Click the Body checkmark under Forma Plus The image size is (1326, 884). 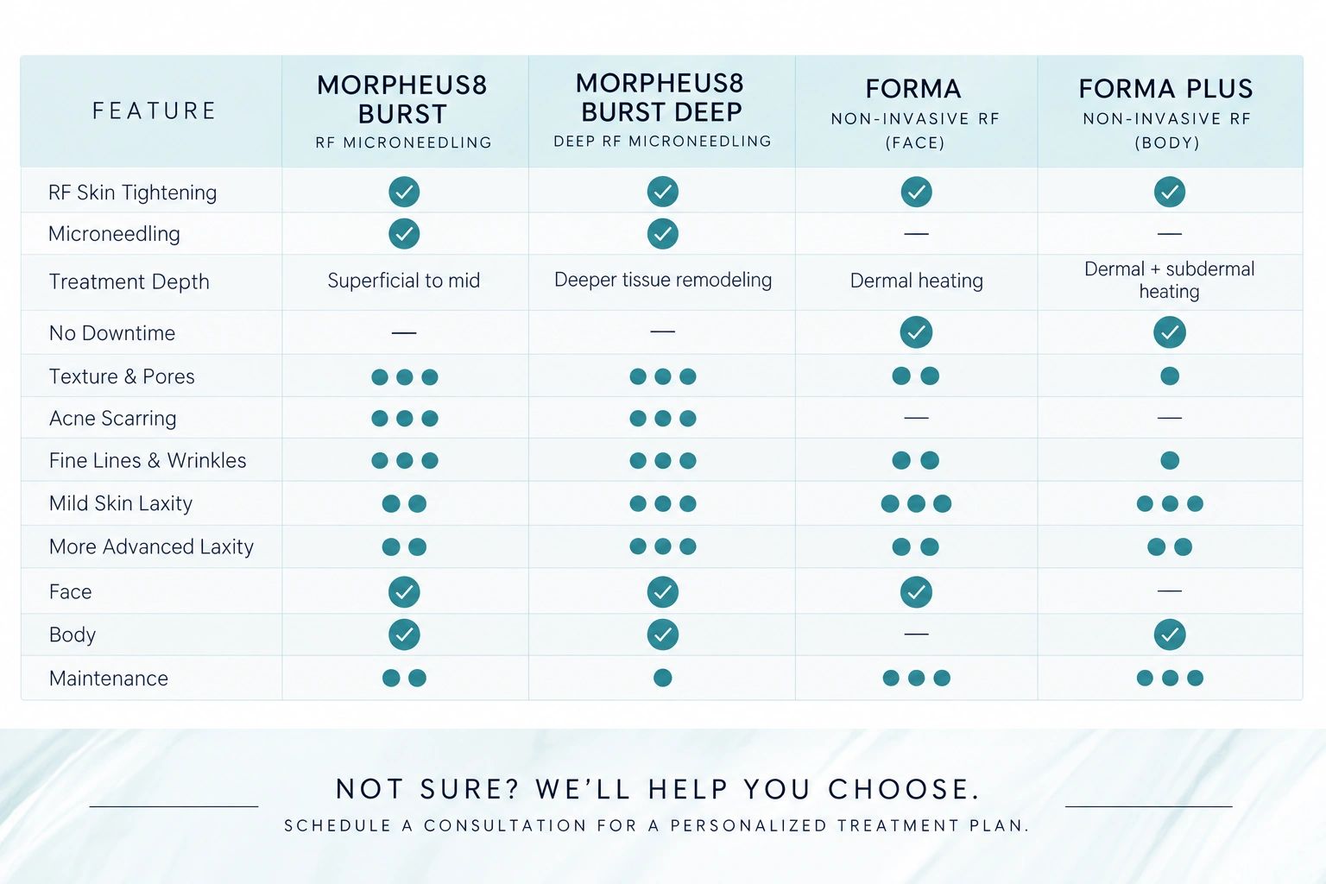(1169, 635)
